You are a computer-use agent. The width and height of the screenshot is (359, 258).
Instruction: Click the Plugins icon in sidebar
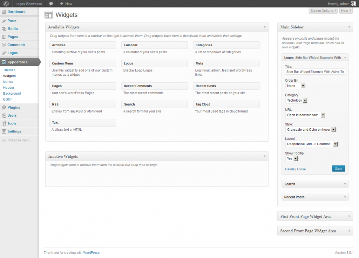4,107
